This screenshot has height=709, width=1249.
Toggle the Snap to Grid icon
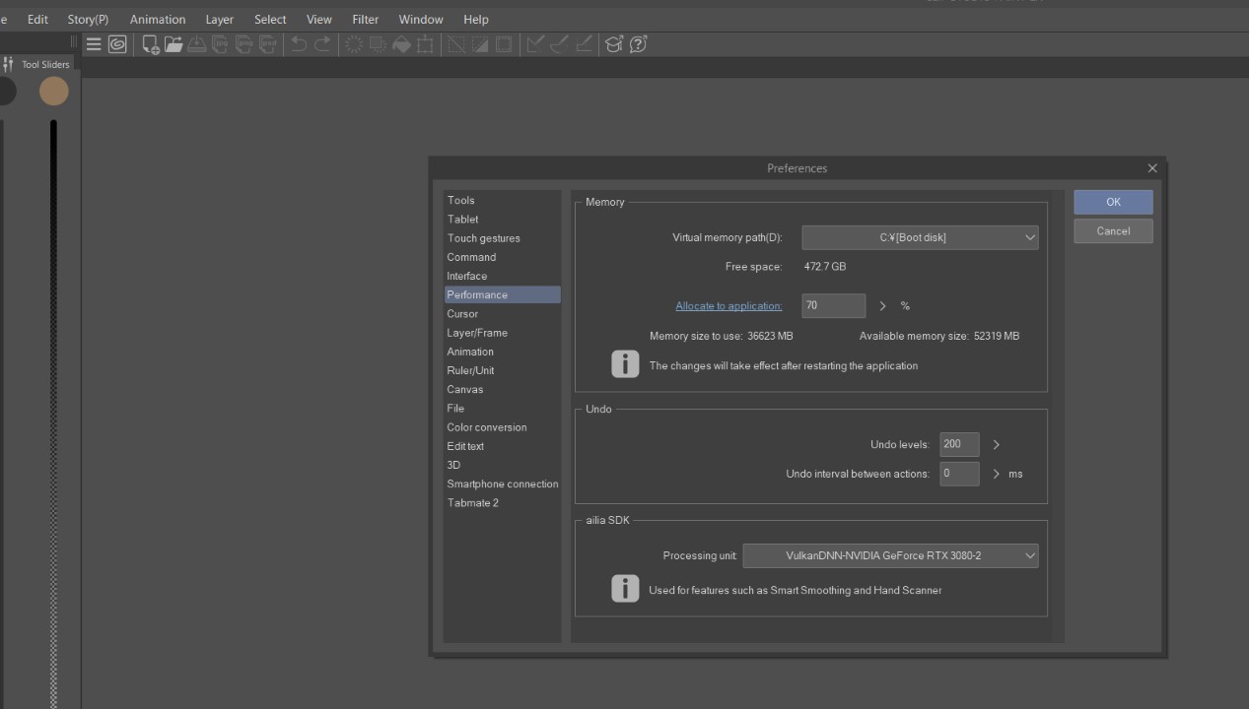[583, 44]
